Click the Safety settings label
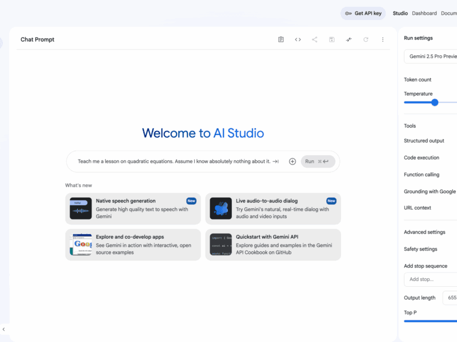Screen dimensions: 457x342 [x=420, y=249]
